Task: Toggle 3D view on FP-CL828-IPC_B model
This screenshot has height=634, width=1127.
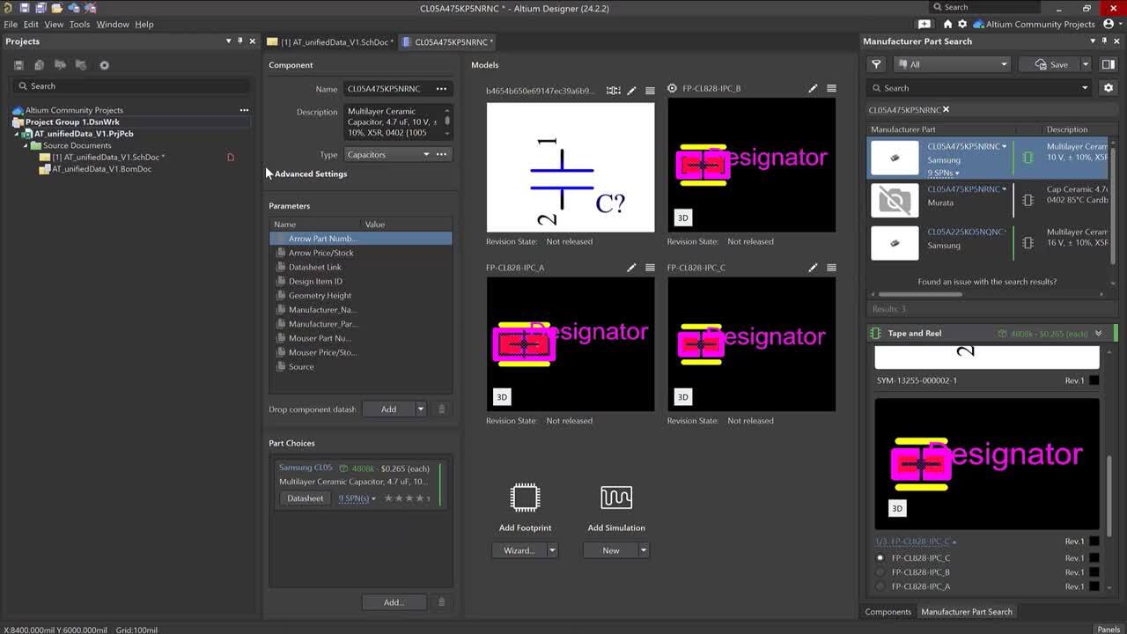Action: 682,218
